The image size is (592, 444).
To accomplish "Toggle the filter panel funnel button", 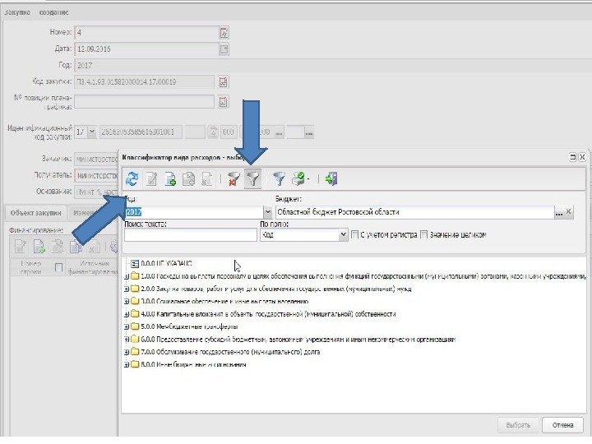I will [x=253, y=178].
